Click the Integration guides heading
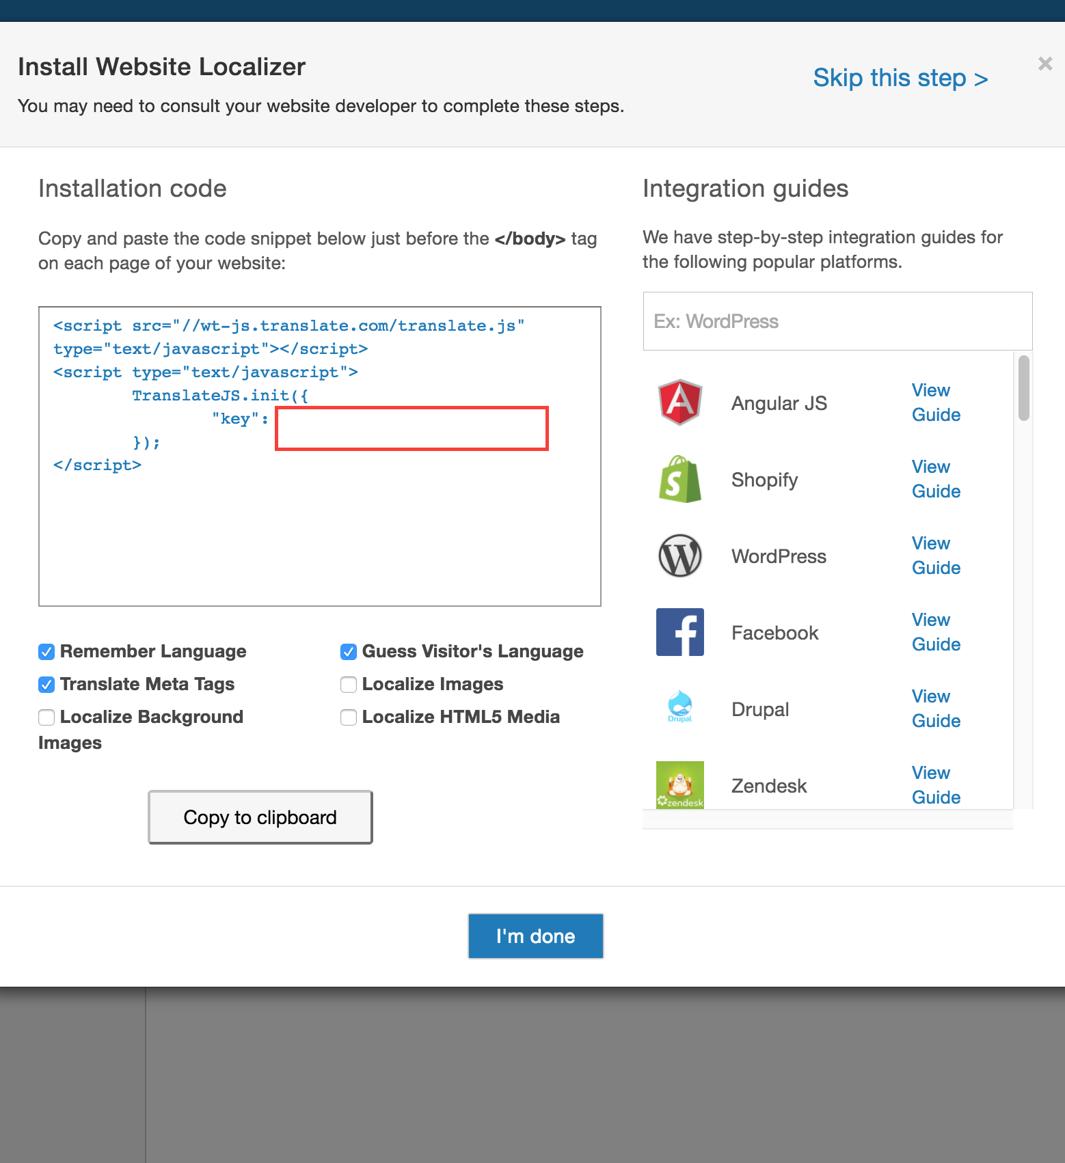Viewport: 1065px width, 1163px height. (x=746, y=189)
